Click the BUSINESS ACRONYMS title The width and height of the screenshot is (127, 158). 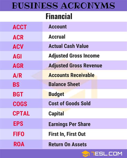click(63, 6)
